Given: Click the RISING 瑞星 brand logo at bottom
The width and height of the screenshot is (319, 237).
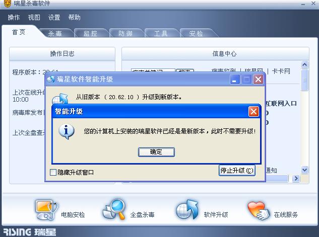Looking at the screenshot, I should pos(30,232).
